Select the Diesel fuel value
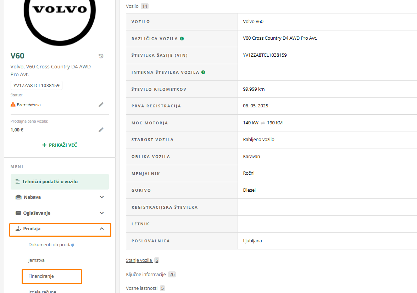 tap(249, 190)
